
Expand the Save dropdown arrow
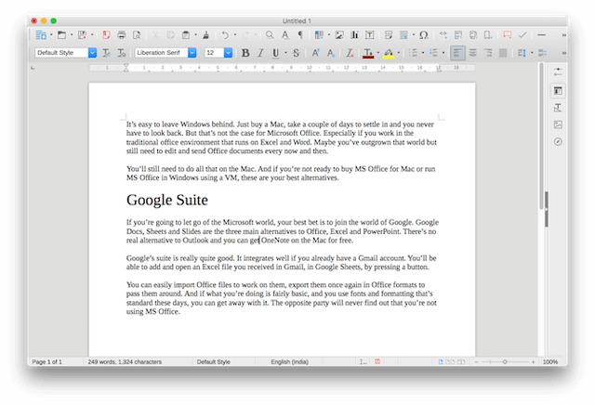pos(92,35)
